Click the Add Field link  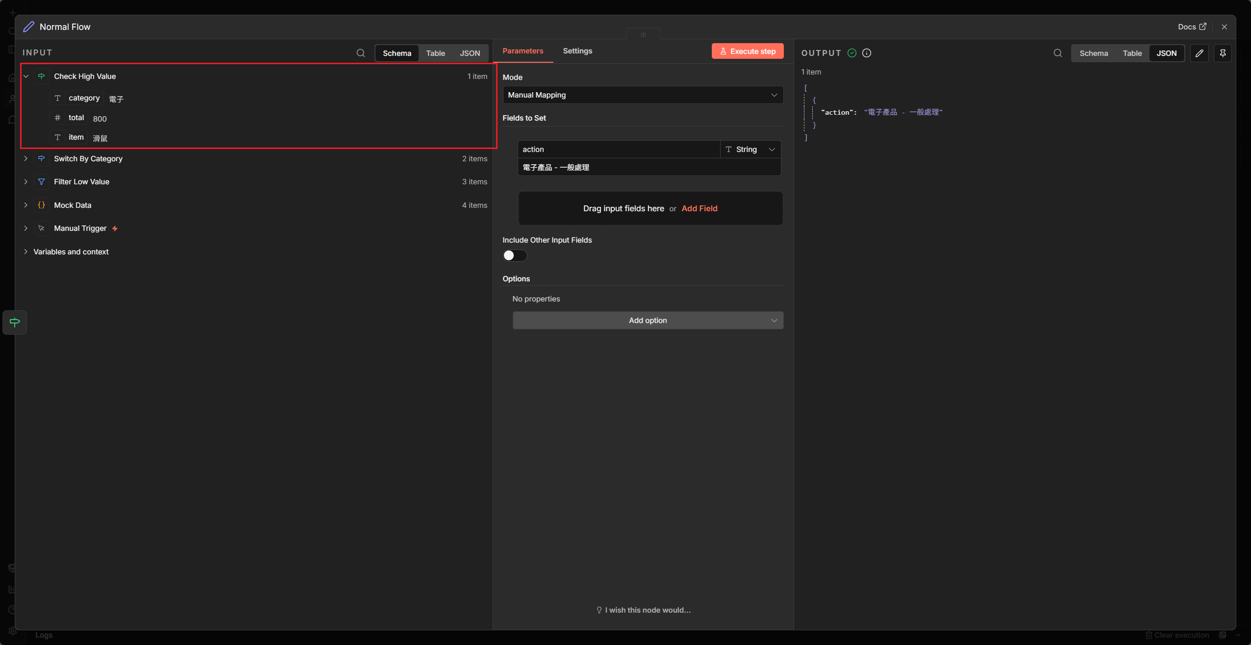click(x=699, y=209)
